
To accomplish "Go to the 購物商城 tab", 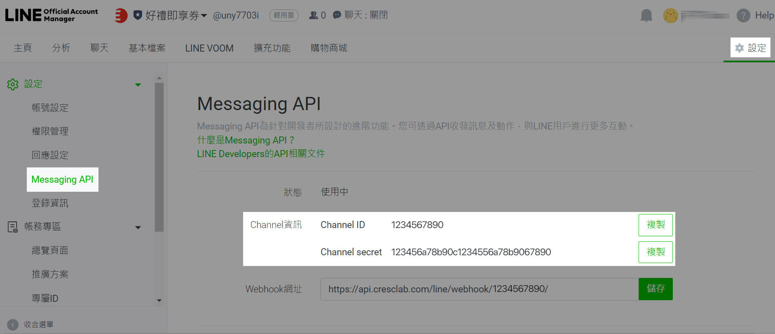I will (329, 48).
